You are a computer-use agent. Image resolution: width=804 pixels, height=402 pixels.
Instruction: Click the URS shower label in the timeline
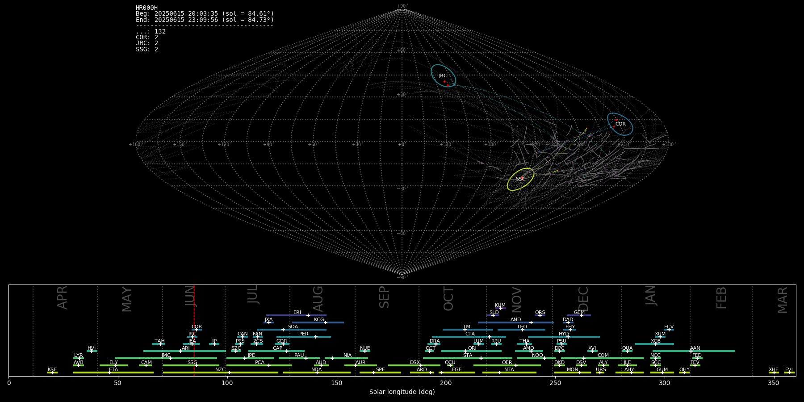[601, 370]
